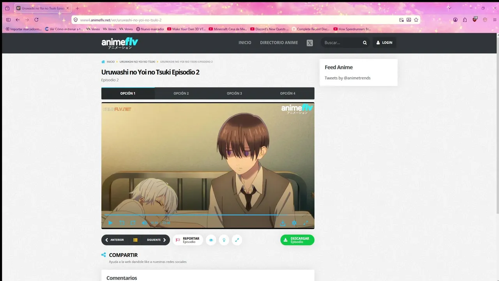Click the AnimeFLV logo in the header
This screenshot has width=499, height=281.
click(120, 43)
